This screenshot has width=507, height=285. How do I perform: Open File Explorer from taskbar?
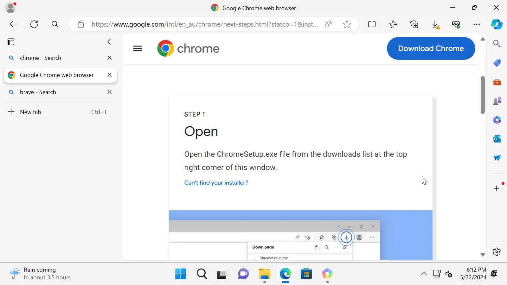pyautogui.click(x=264, y=274)
